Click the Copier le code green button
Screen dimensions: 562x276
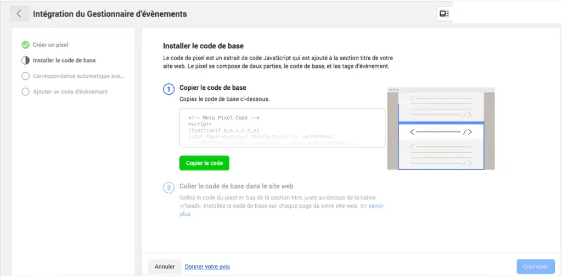pos(204,163)
